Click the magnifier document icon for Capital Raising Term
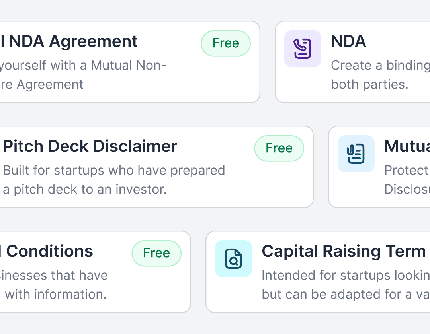This screenshot has height=334, width=430. click(233, 259)
